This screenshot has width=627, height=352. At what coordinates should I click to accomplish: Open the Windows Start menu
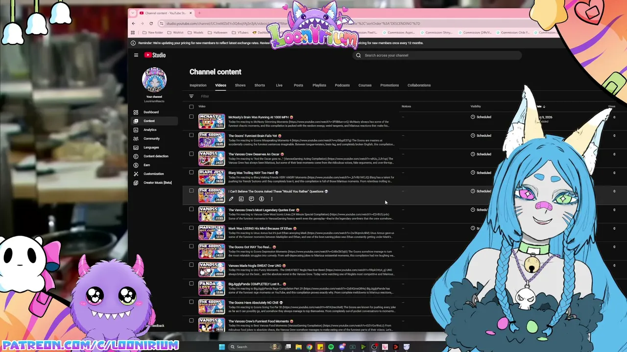tap(222, 347)
